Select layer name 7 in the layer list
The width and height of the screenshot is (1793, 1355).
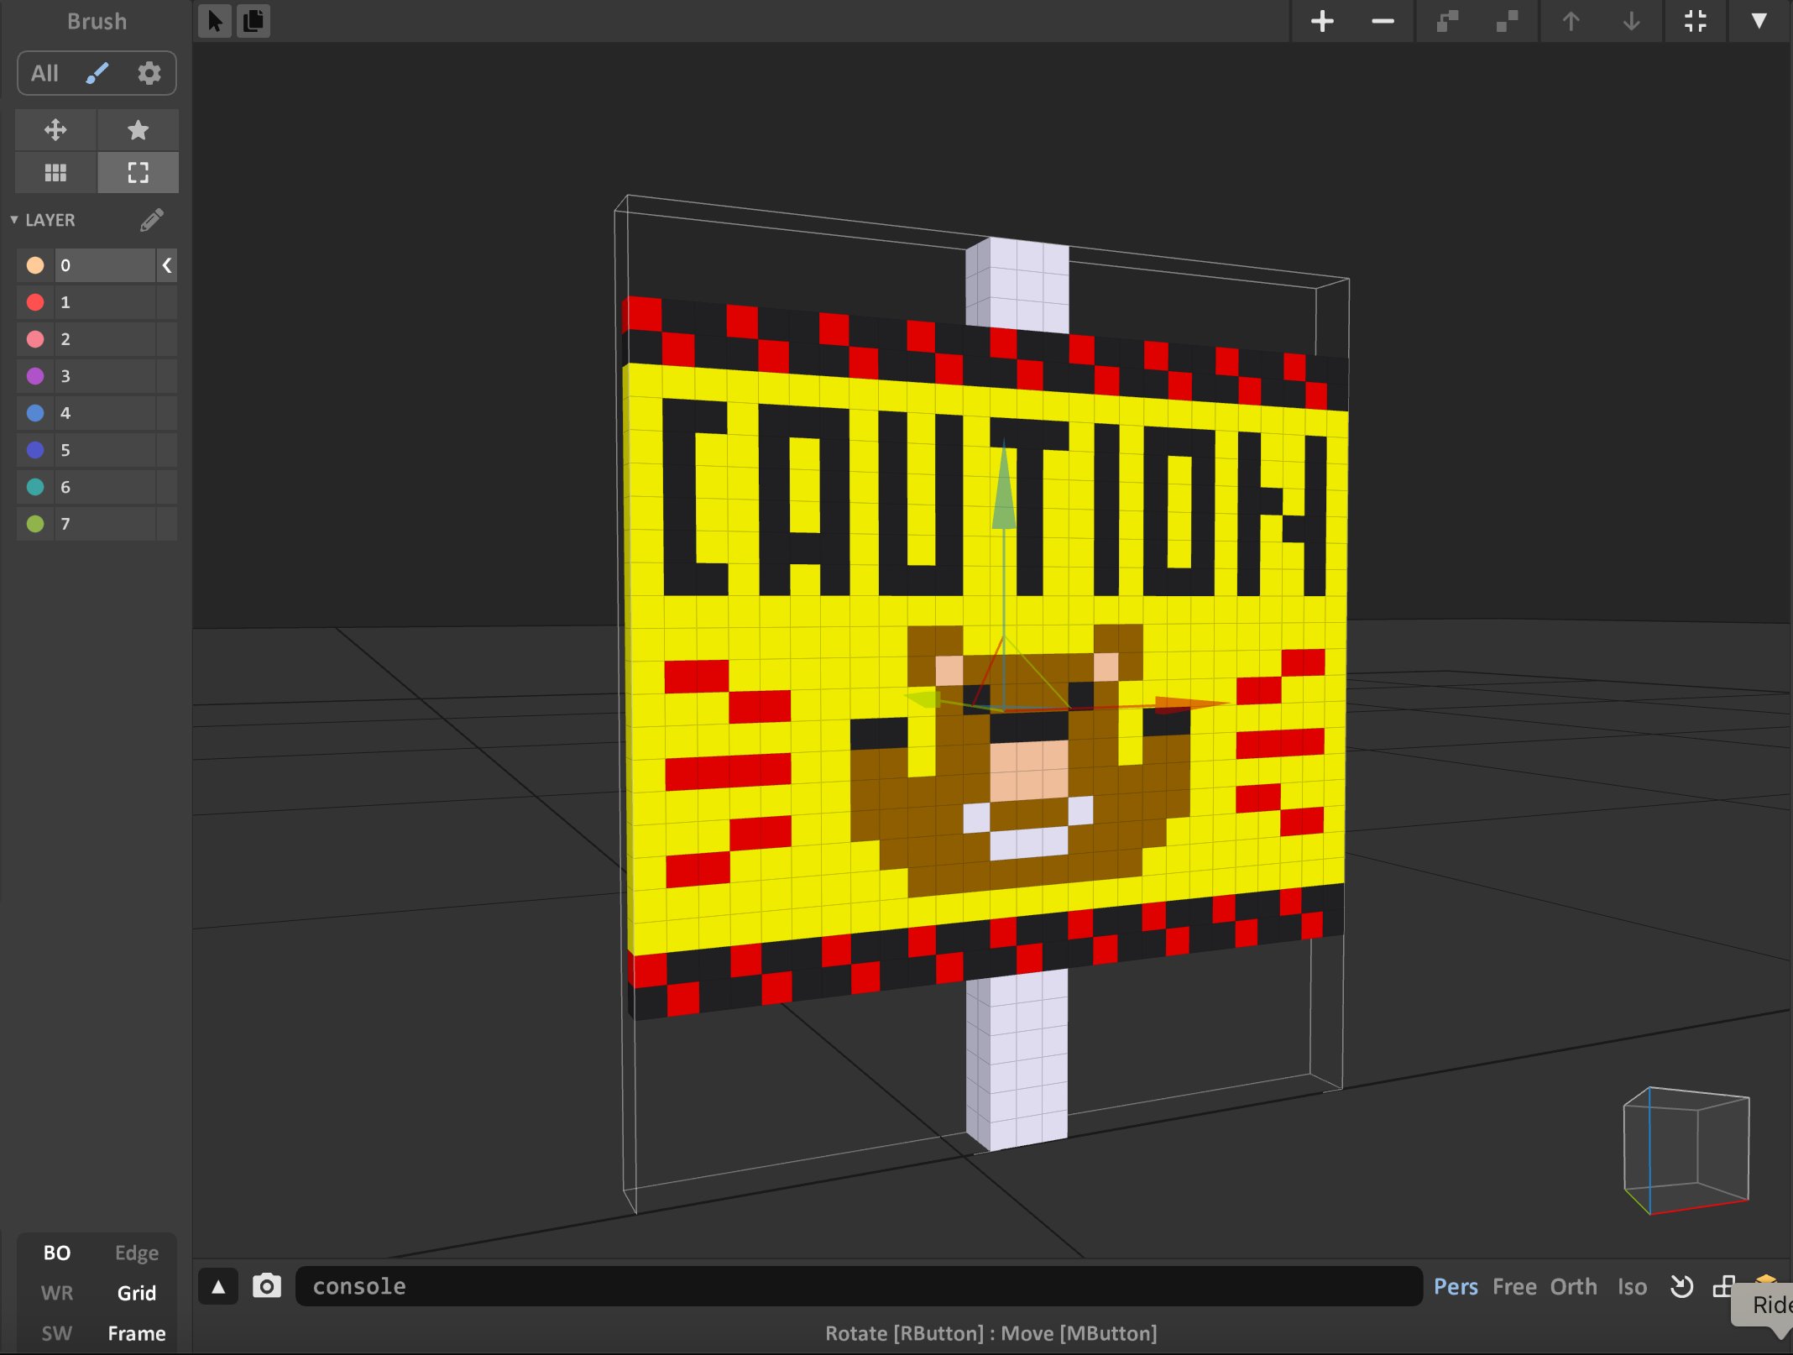pyautogui.click(x=105, y=524)
